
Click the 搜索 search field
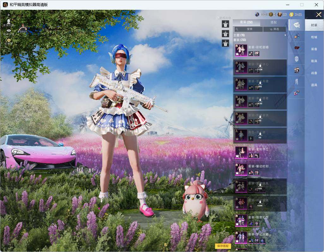click(x=249, y=29)
